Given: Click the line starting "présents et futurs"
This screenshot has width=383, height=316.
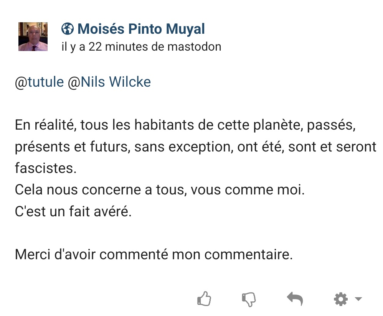Looking at the screenshot, I should [x=195, y=147].
